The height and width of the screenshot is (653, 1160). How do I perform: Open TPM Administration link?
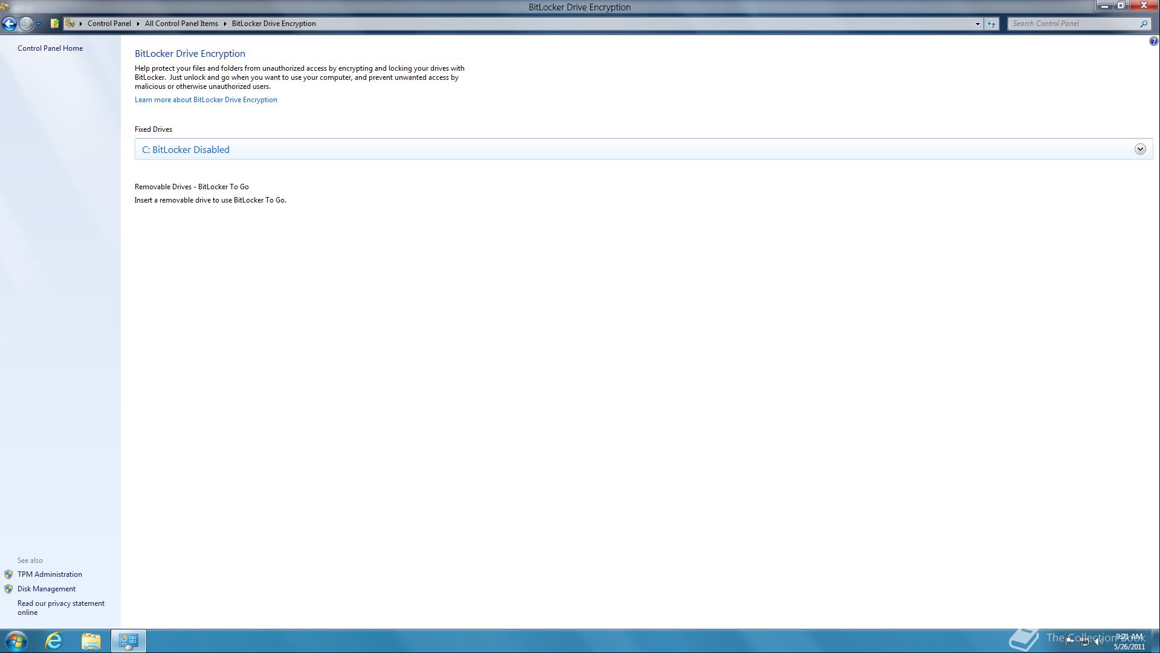click(50, 574)
